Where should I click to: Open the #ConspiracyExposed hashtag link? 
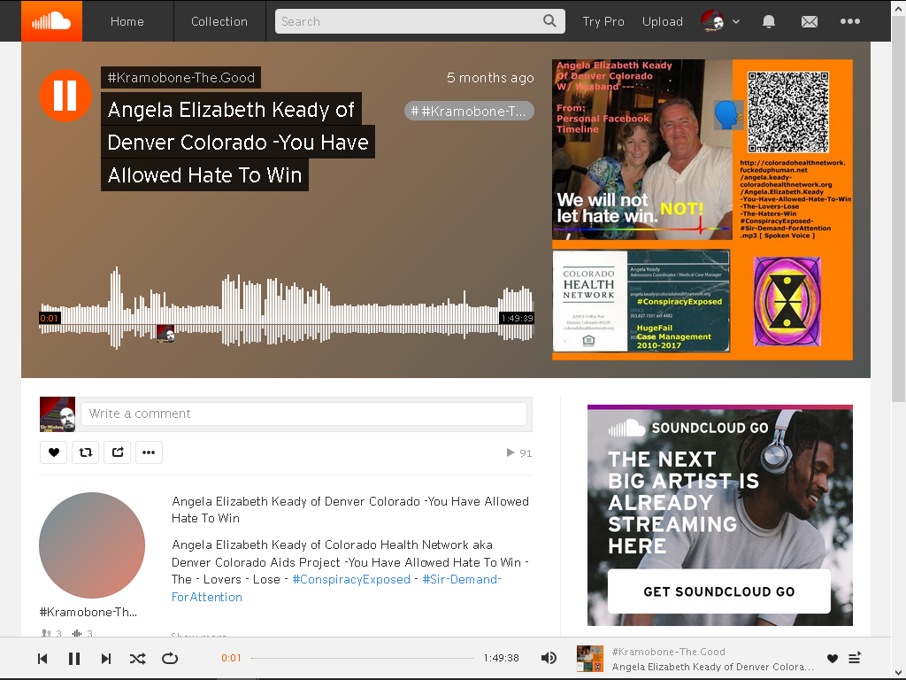[351, 579]
